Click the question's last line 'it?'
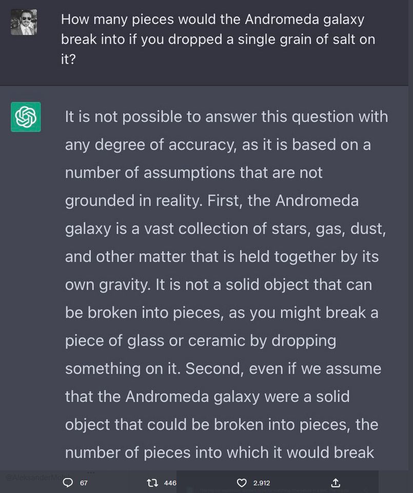Image resolution: width=413 pixels, height=493 pixels. pyautogui.click(x=68, y=59)
